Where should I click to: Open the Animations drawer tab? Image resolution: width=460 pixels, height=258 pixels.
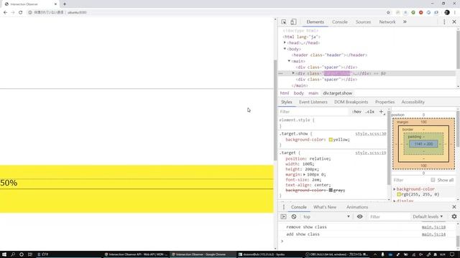tap(357, 207)
